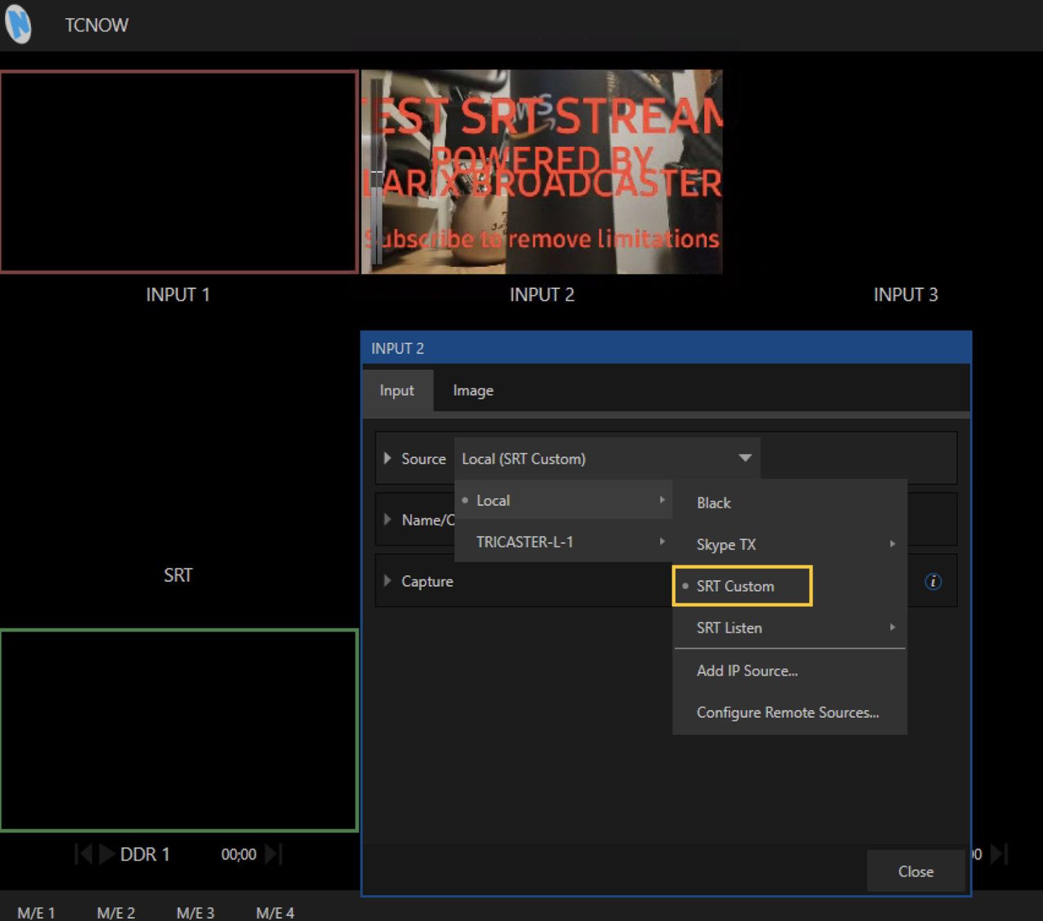Select the INPUT 1 monitor preview
The height and width of the screenshot is (921, 1043).
click(x=179, y=172)
